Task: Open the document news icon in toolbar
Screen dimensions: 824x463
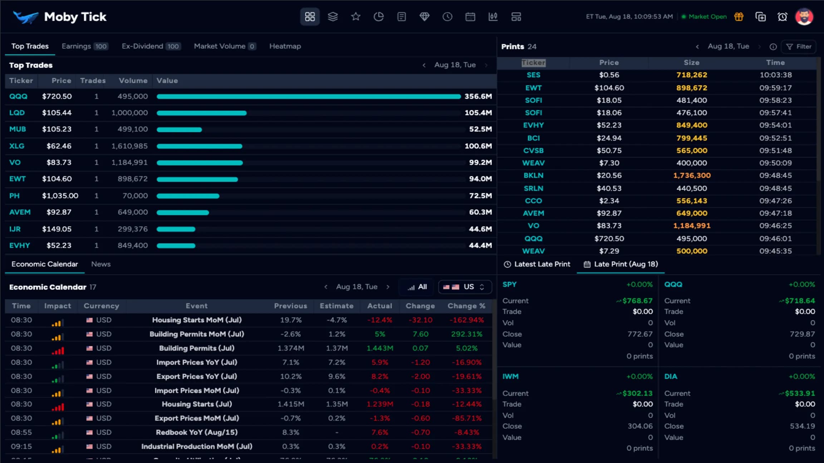Action: pos(401,17)
